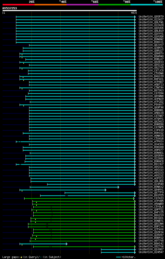The height and width of the screenshot is (259, 165).
Task: Click the green alignment bar for O82706
Action: click(x=85, y=247)
